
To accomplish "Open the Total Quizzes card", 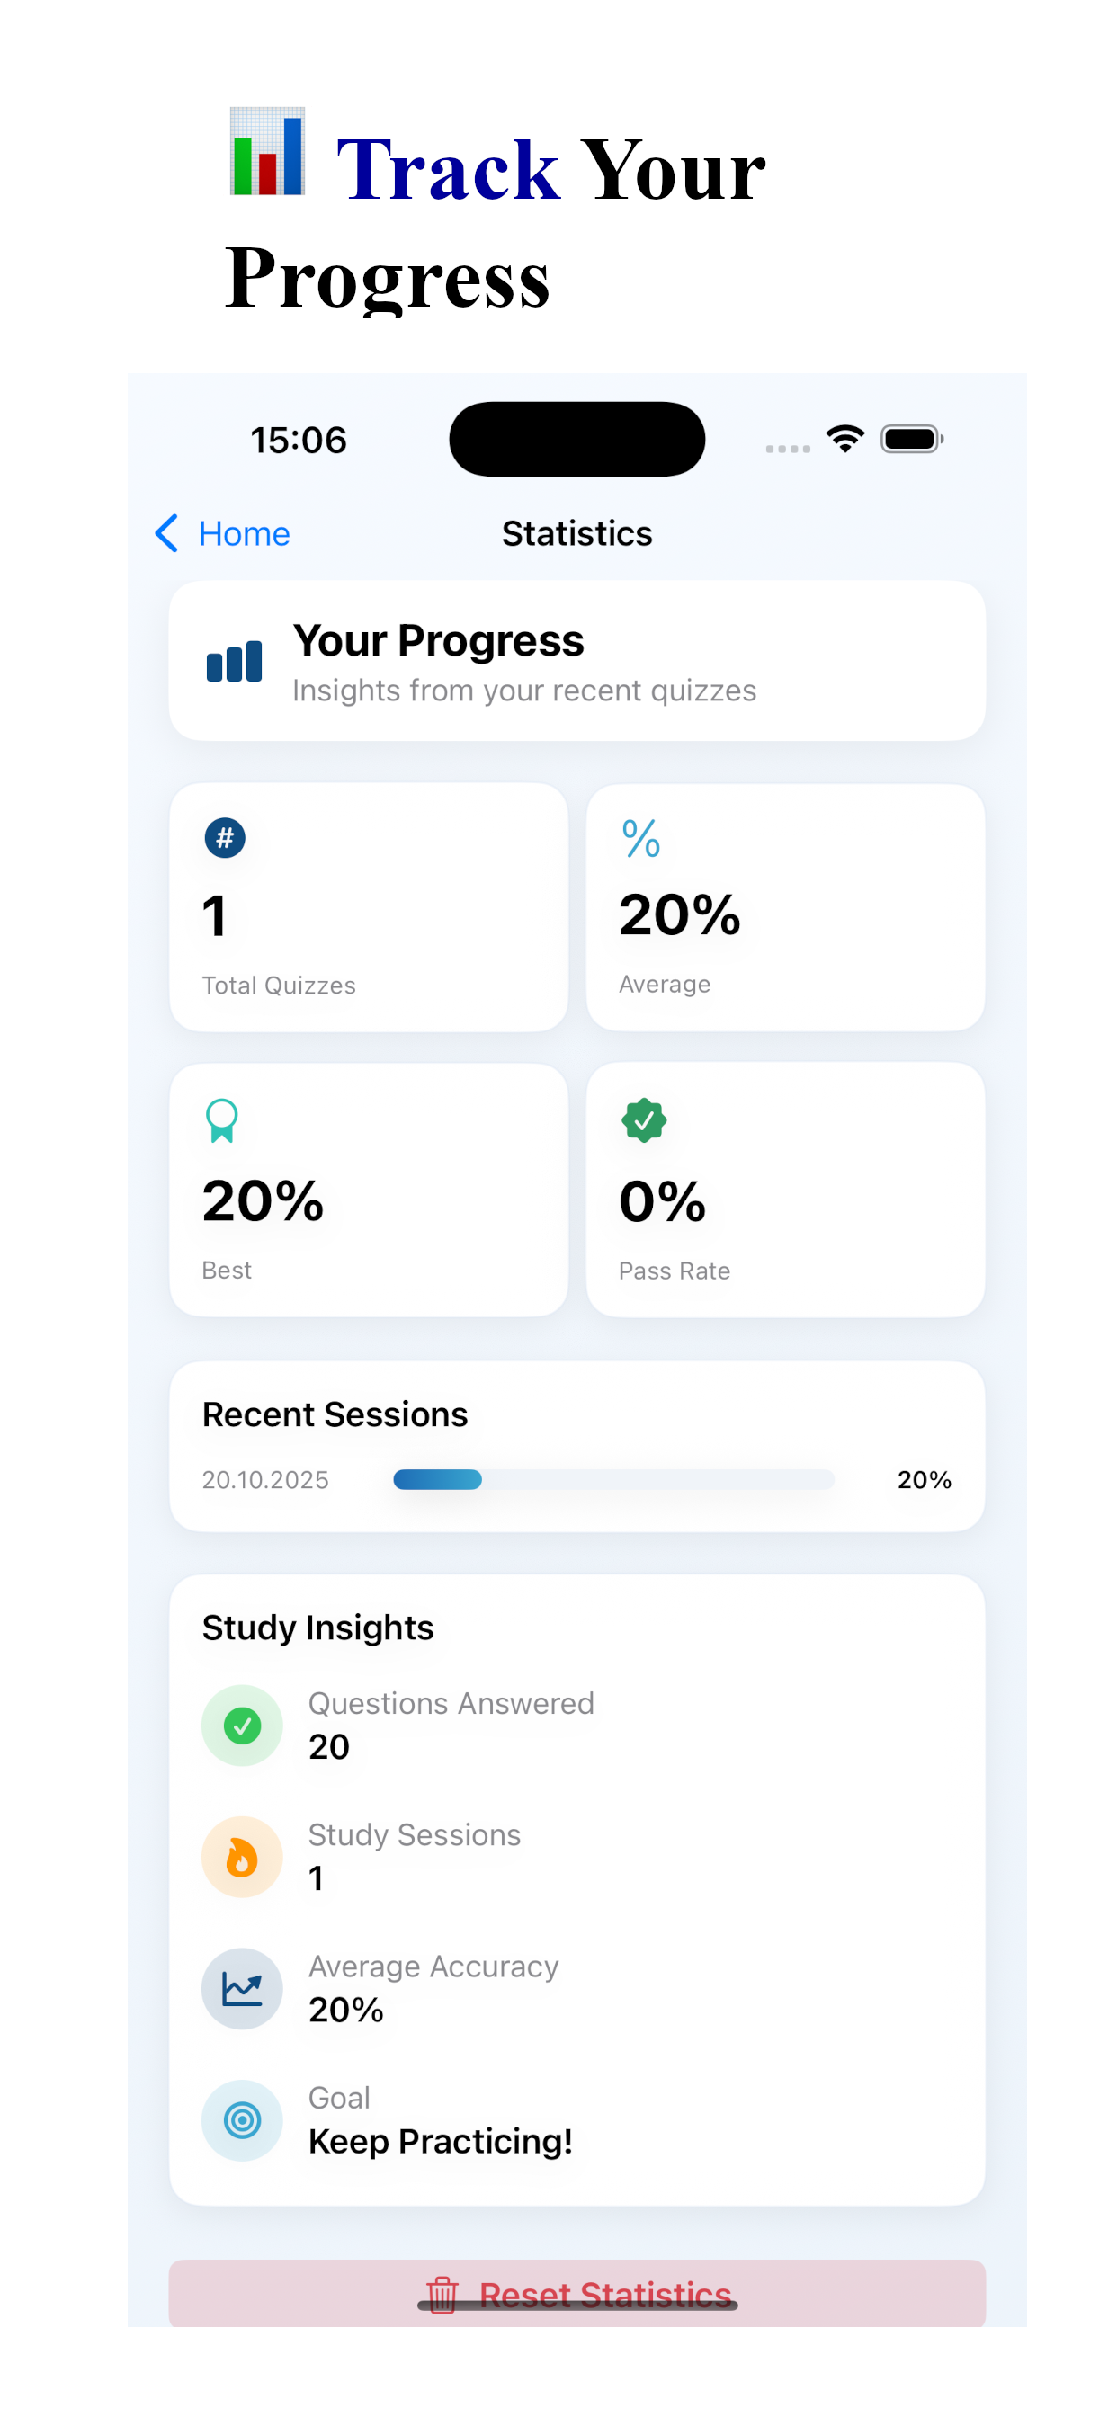I will click(368, 906).
